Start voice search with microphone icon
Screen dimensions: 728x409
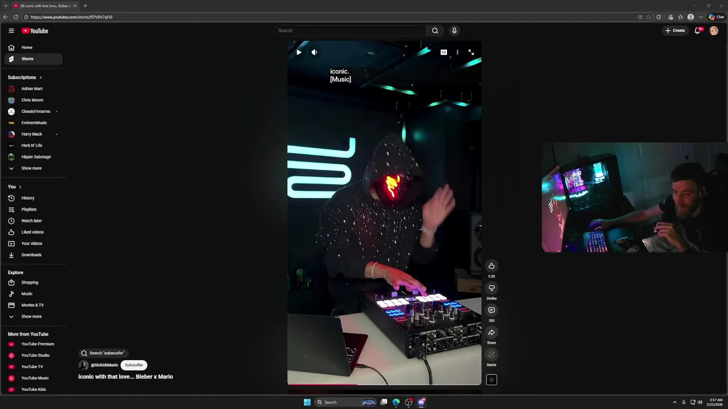tap(454, 31)
